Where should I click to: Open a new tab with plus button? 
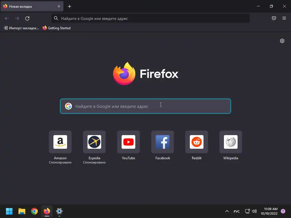69,7
